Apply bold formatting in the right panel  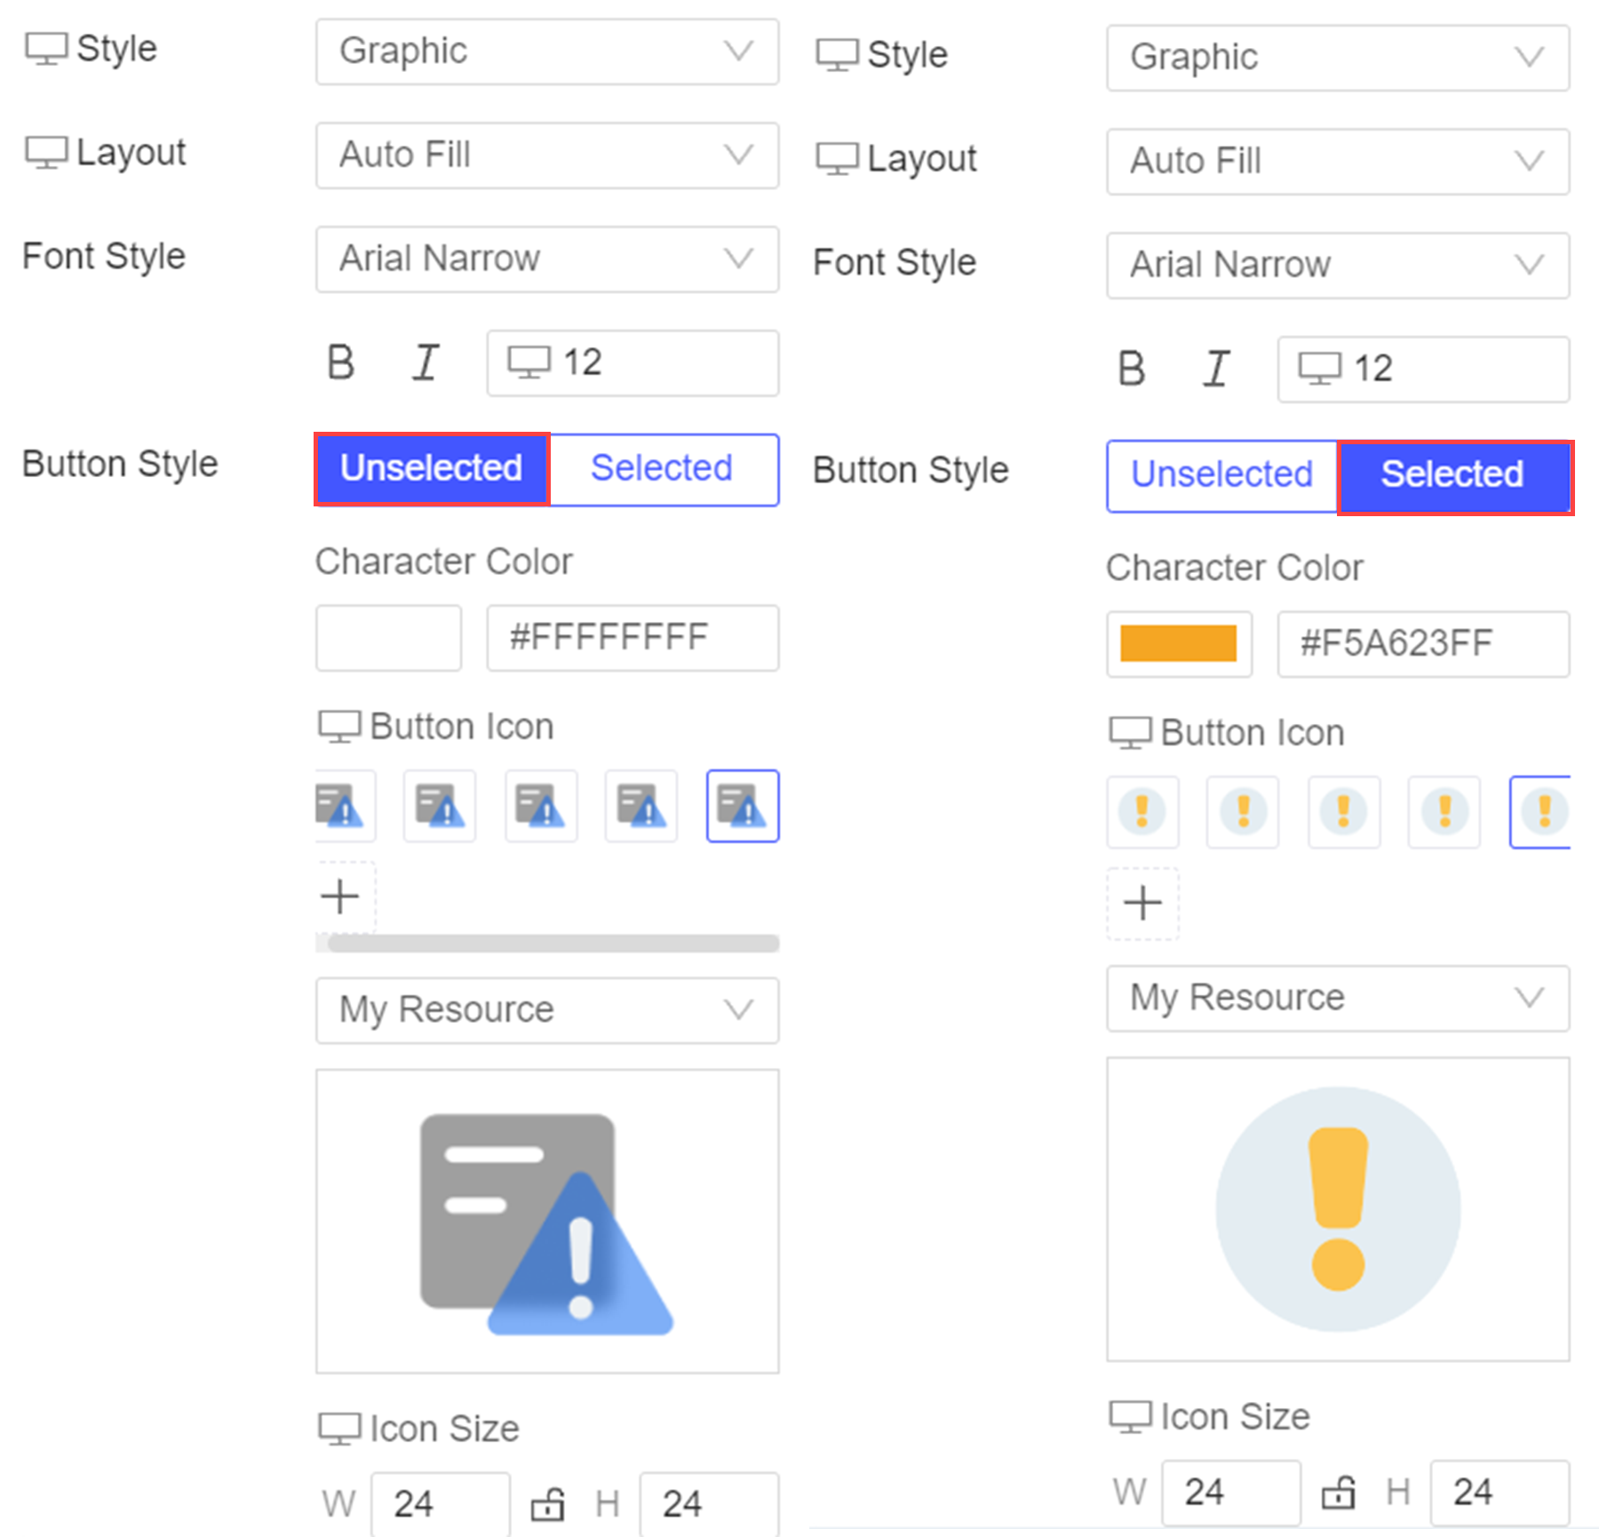1131,368
